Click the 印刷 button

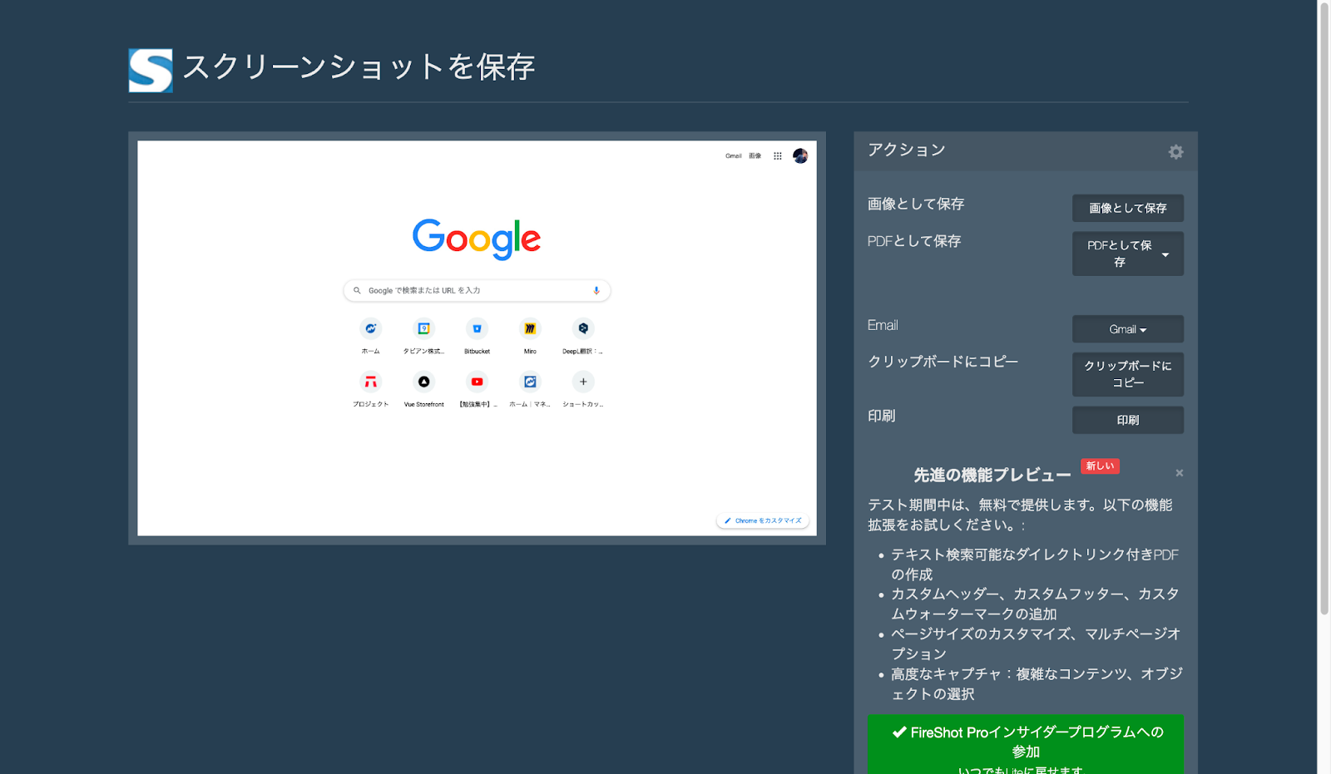(1127, 420)
